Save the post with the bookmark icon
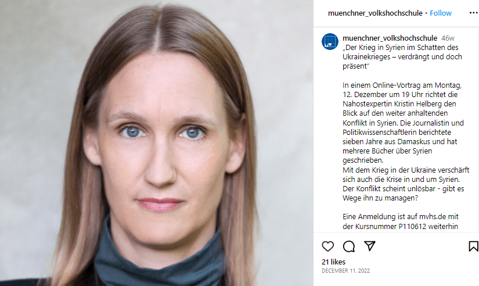Viewport: 479px width, 286px height. [x=474, y=246]
